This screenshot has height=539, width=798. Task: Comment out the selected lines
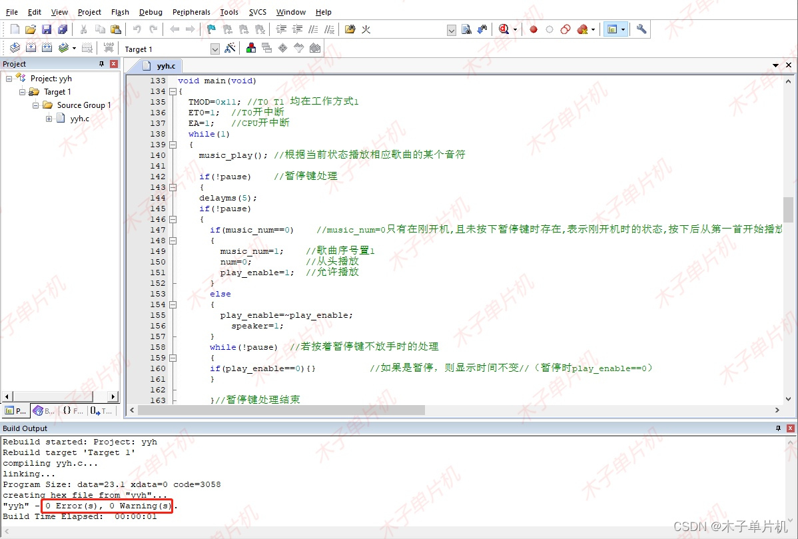(x=314, y=29)
